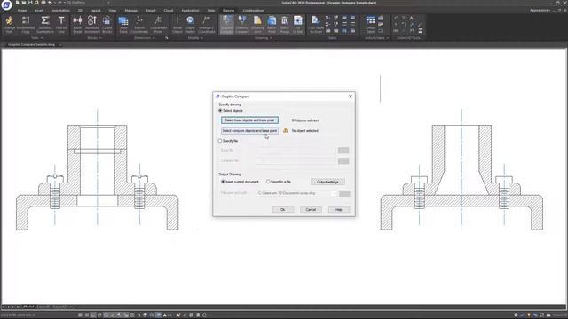This screenshot has width=568, height=319.
Task: Activate the Block Break tool
Action: [x=77, y=25]
